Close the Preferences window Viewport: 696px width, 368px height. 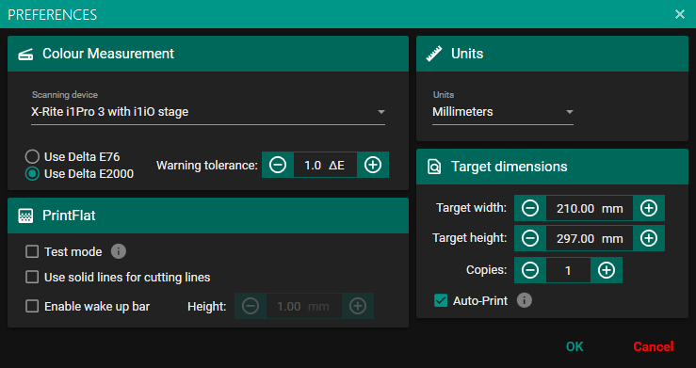coord(680,14)
